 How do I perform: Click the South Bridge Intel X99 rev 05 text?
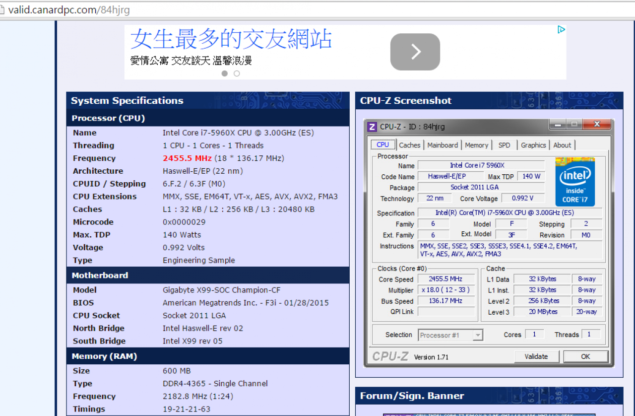(192, 341)
